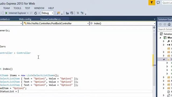This screenshot has height=97, width=172.
Task: Click editor scrollbar up arrow
Action: (154, 31)
